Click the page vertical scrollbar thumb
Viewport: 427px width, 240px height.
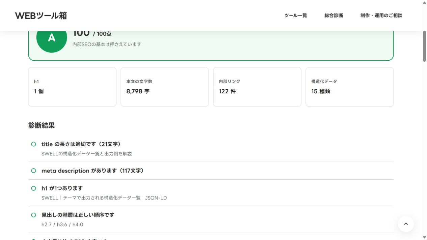[x=424, y=46]
